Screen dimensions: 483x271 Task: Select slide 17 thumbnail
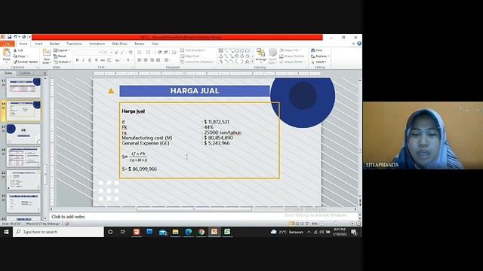click(x=23, y=88)
